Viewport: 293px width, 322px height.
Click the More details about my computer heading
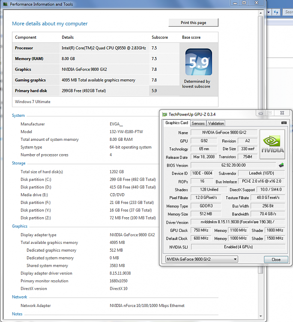[50, 24]
